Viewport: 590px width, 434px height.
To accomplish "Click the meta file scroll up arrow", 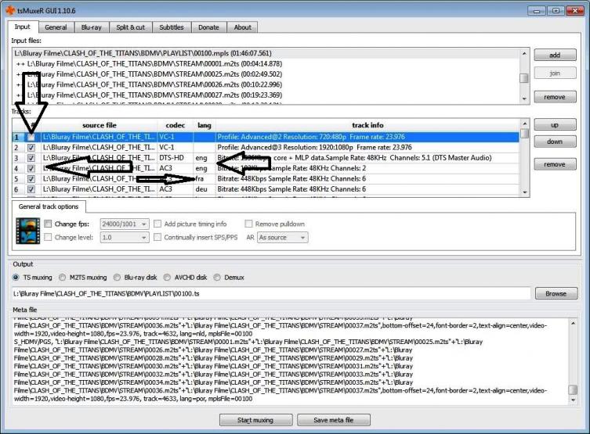I will pyautogui.click(x=573, y=323).
